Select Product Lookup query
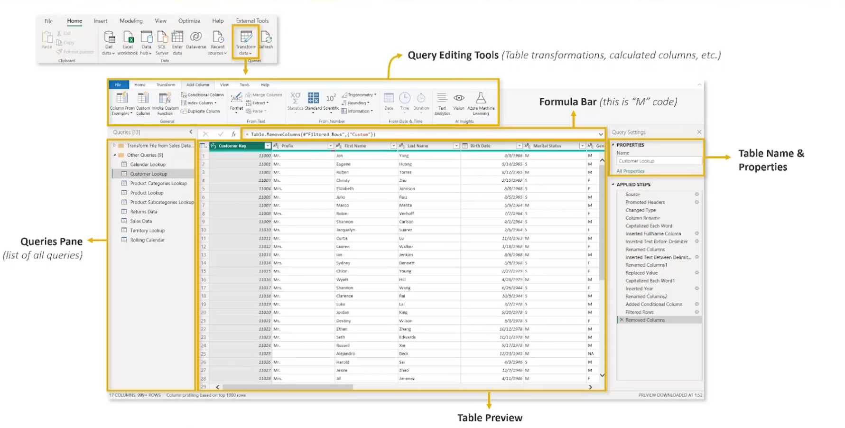845x428 pixels. (147, 193)
